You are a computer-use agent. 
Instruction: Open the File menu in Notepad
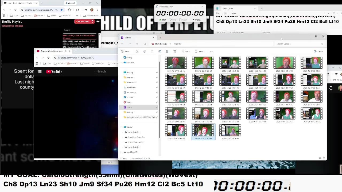tap(217, 13)
